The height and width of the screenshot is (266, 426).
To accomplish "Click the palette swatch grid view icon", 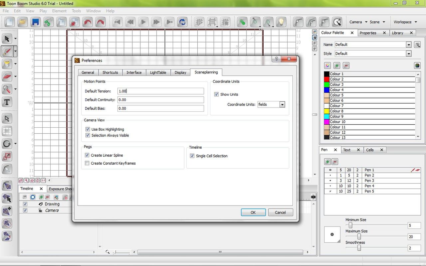I will pyautogui.click(x=417, y=66).
